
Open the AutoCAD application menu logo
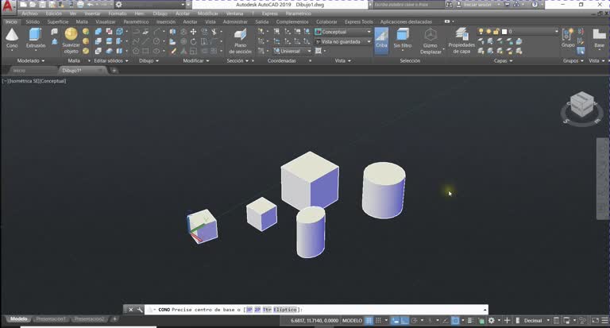pyautogui.click(x=8, y=6)
